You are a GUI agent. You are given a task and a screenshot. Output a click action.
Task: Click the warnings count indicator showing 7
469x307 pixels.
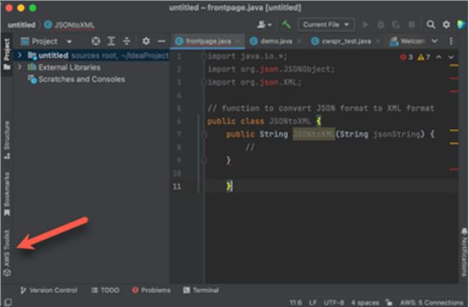click(424, 57)
